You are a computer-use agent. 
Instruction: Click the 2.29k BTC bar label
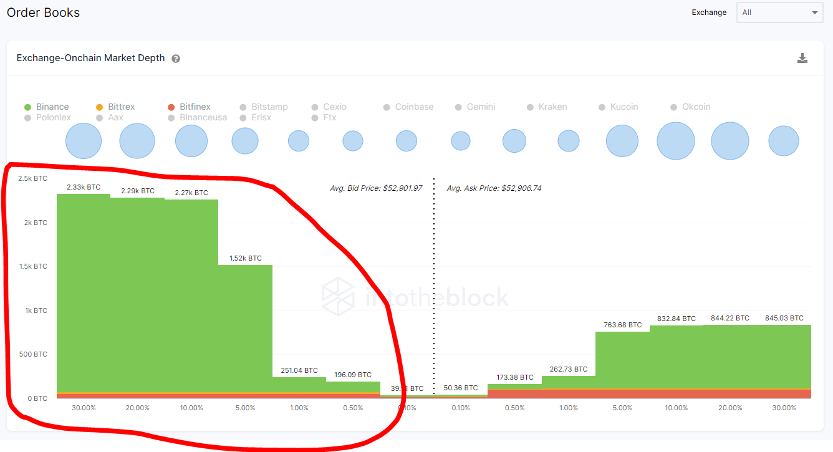(x=137, y=191)
